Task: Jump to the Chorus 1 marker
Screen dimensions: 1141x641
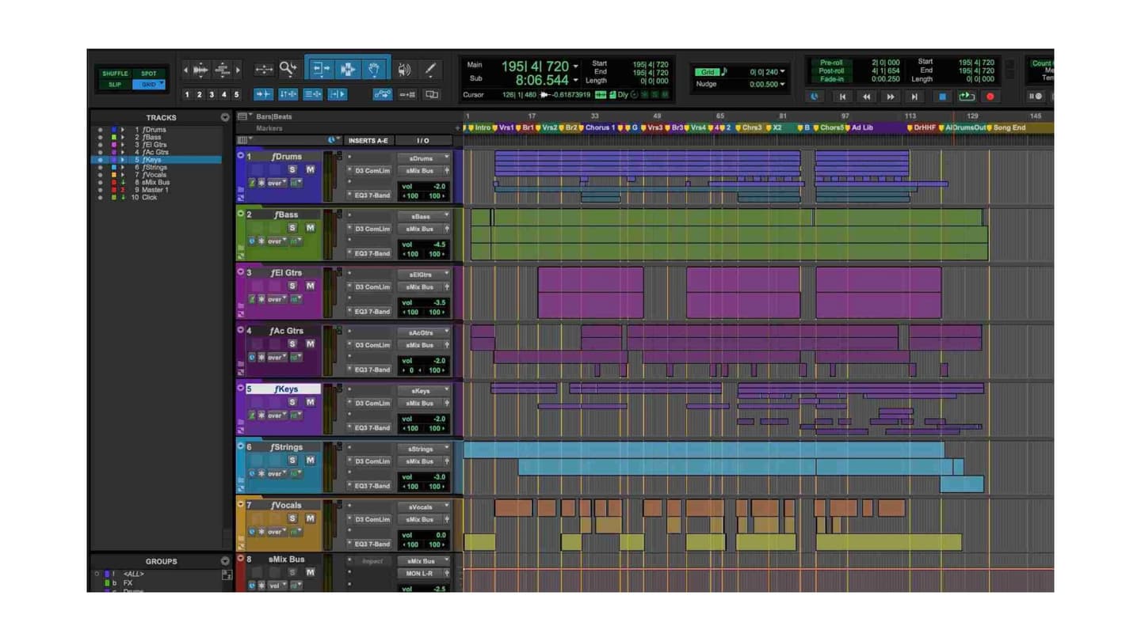Action: (599, 127)
